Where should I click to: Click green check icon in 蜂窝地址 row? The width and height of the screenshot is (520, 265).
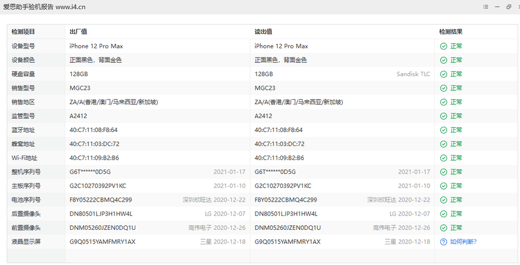pos(443,144)
